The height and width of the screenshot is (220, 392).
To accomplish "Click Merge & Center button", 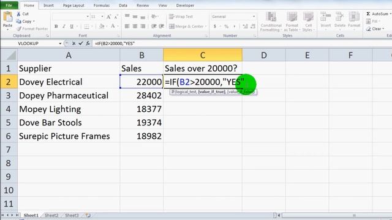I will pyautogui.click(x=186, y=26).
